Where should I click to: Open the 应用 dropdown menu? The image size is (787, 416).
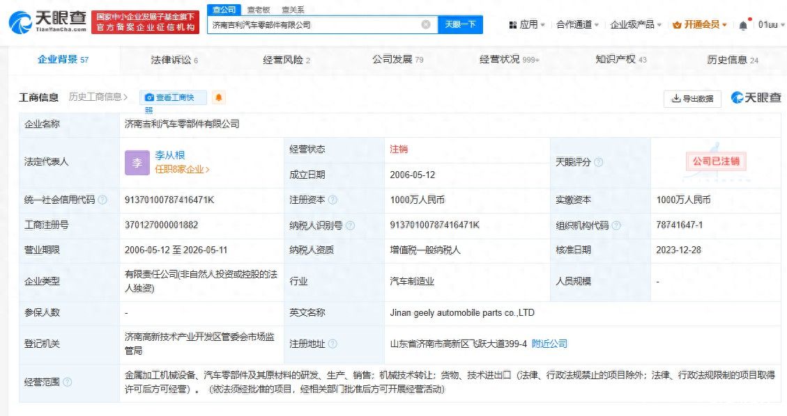point(526,24)
